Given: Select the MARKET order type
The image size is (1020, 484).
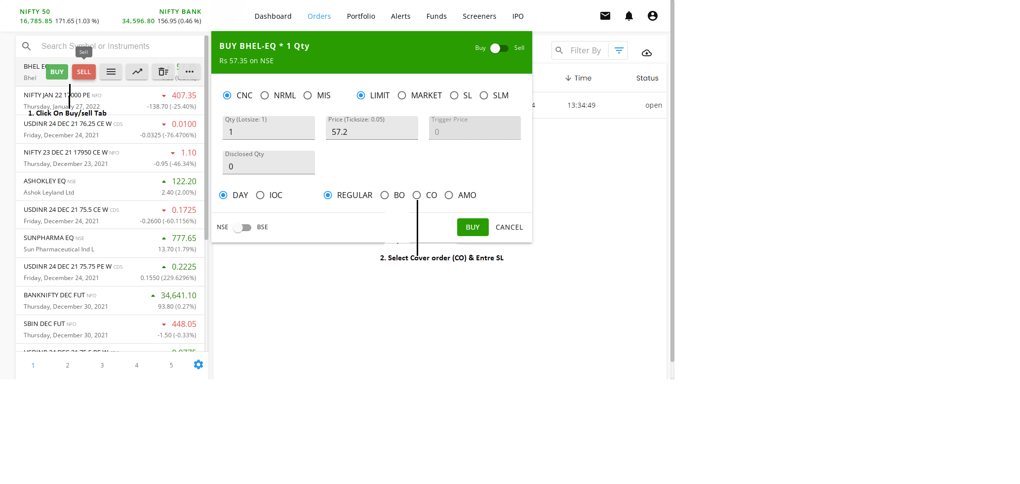Looking at the screenshot, I should click(x=402, y=95).
